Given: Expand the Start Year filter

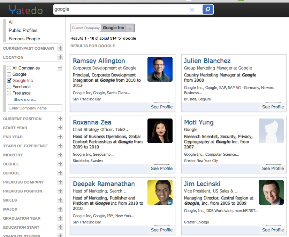Looking at the screenshot, I should (60, 128).
